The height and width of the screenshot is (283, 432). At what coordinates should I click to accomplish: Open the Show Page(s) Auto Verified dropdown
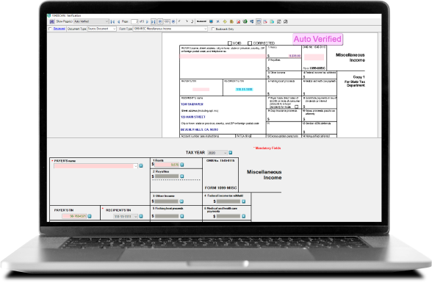coord(91,21)
